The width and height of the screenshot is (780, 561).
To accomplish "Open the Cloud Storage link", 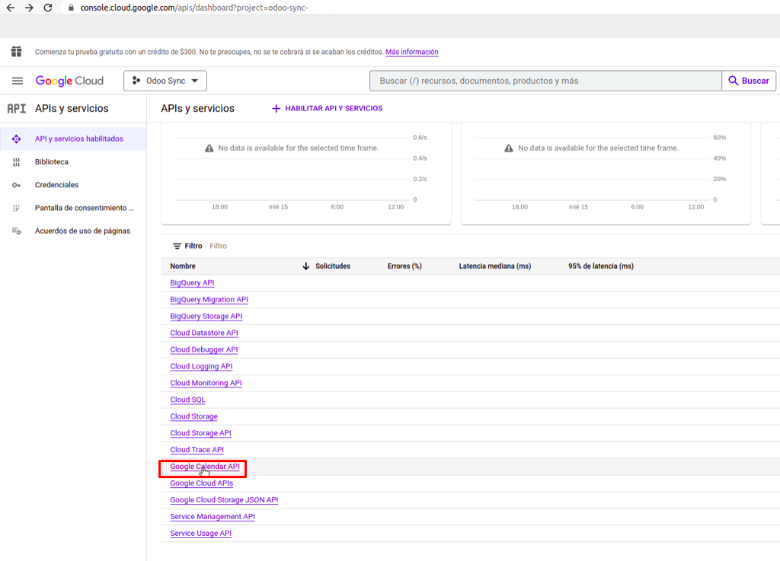I will (194, 416).
